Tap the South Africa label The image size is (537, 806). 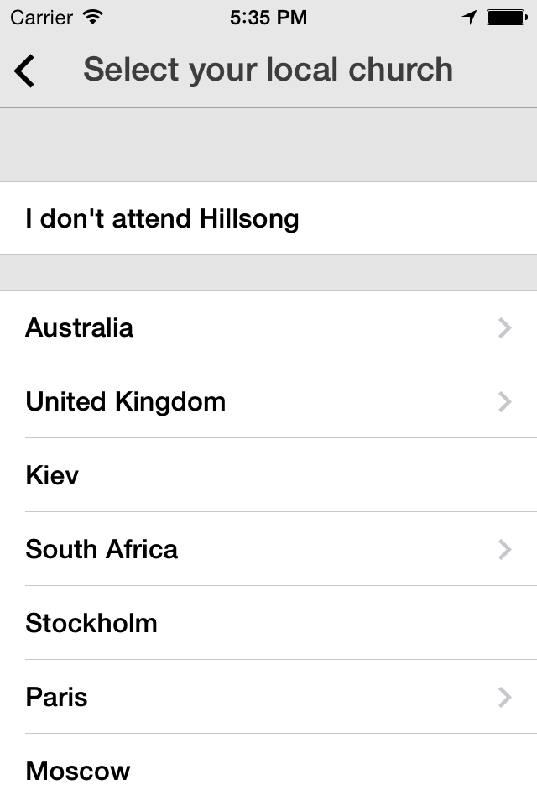pyautogui.click(x=102, y=549)
